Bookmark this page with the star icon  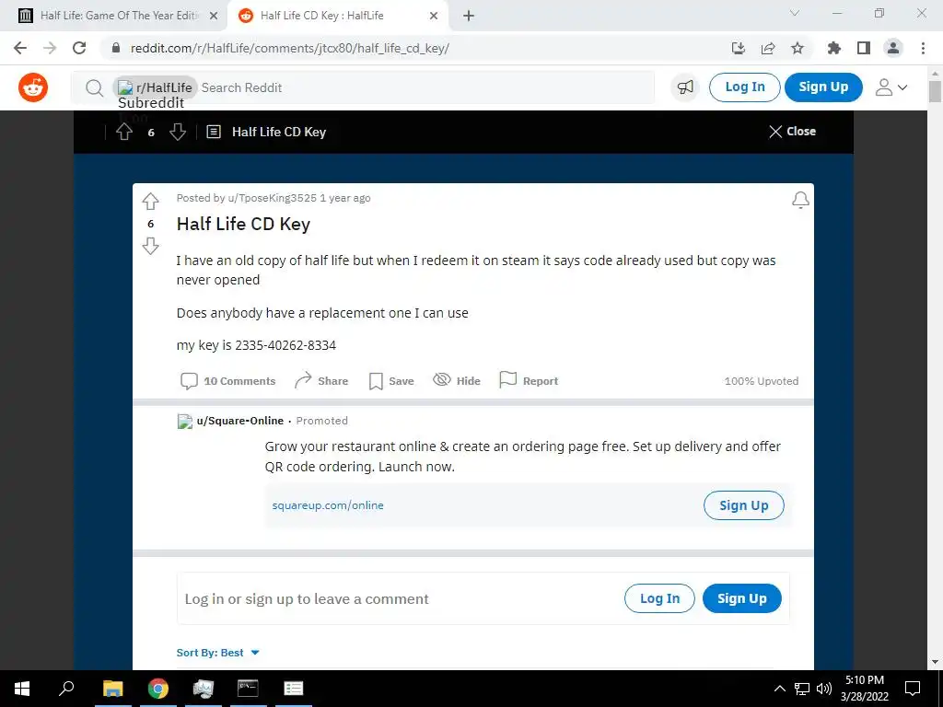tap(797, 48)
